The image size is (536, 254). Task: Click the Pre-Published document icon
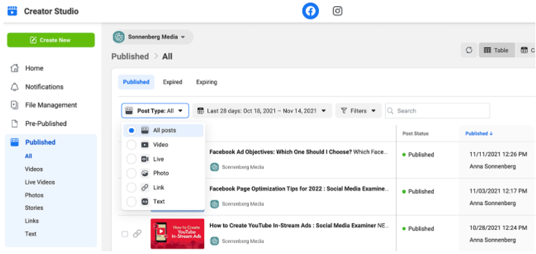pyautogui.click(x=14, y=124)
